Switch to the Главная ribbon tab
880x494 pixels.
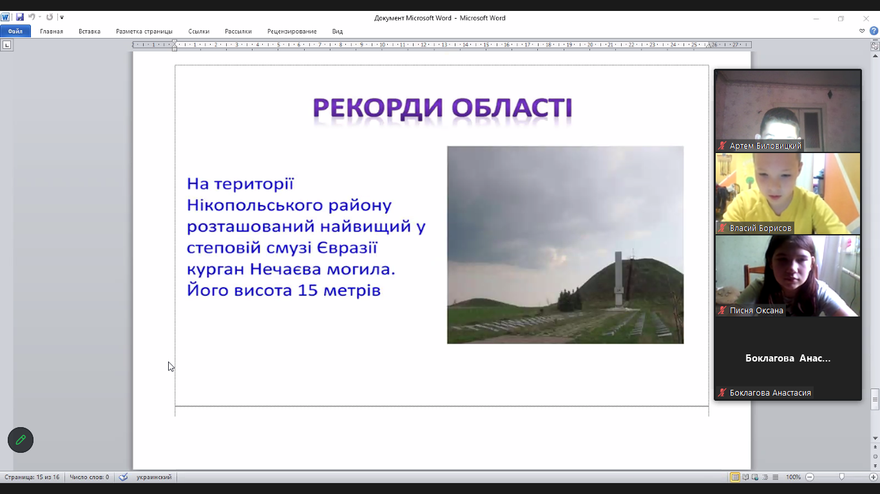coord(52,31)
